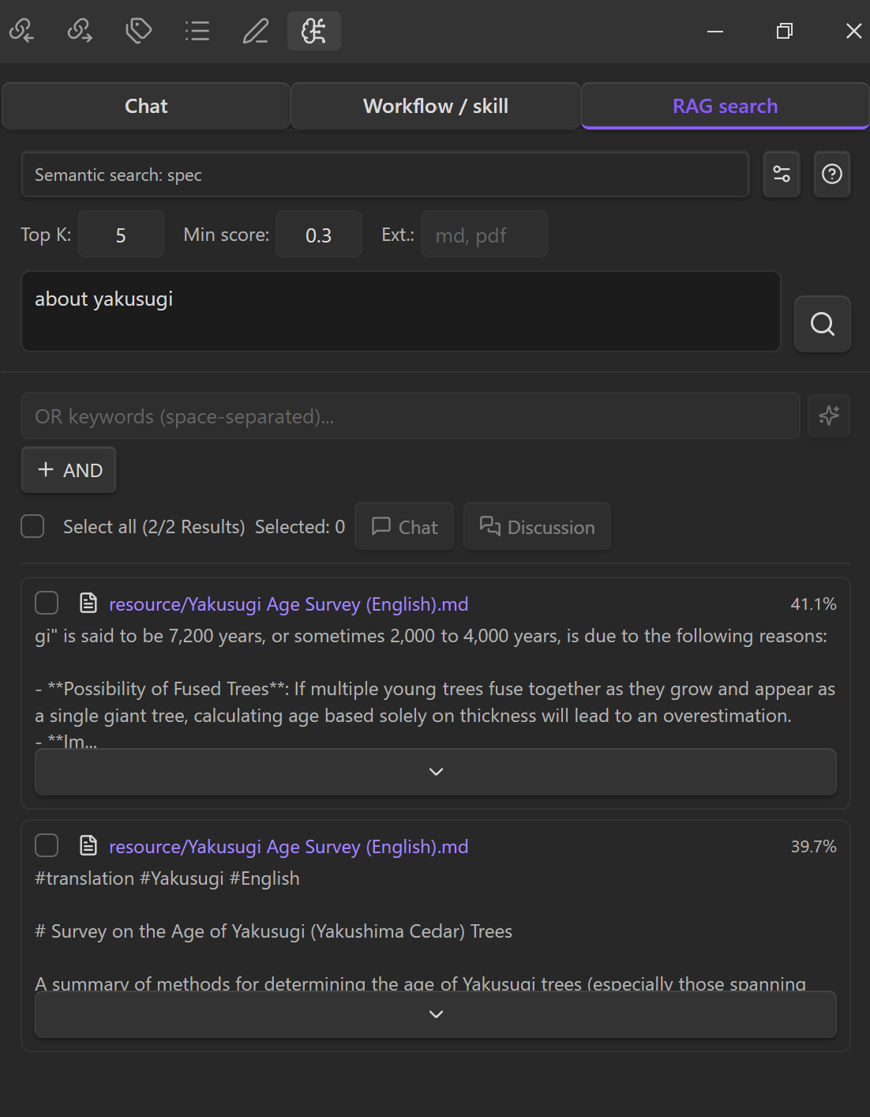
Task: Click the Top K value field
Action: click(x=121, y=235)
